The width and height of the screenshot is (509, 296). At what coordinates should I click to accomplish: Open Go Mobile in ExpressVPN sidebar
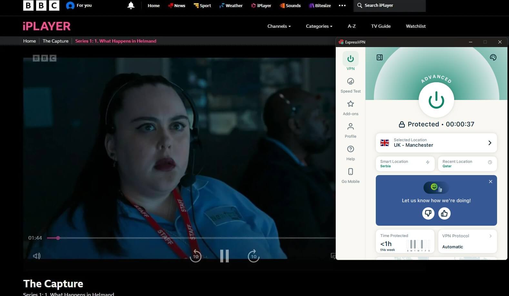click(351, 176)
